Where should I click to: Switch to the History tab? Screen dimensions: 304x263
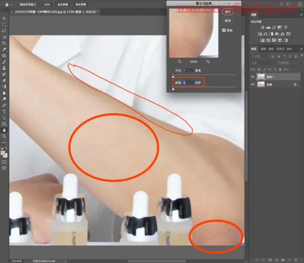[280, 49]
